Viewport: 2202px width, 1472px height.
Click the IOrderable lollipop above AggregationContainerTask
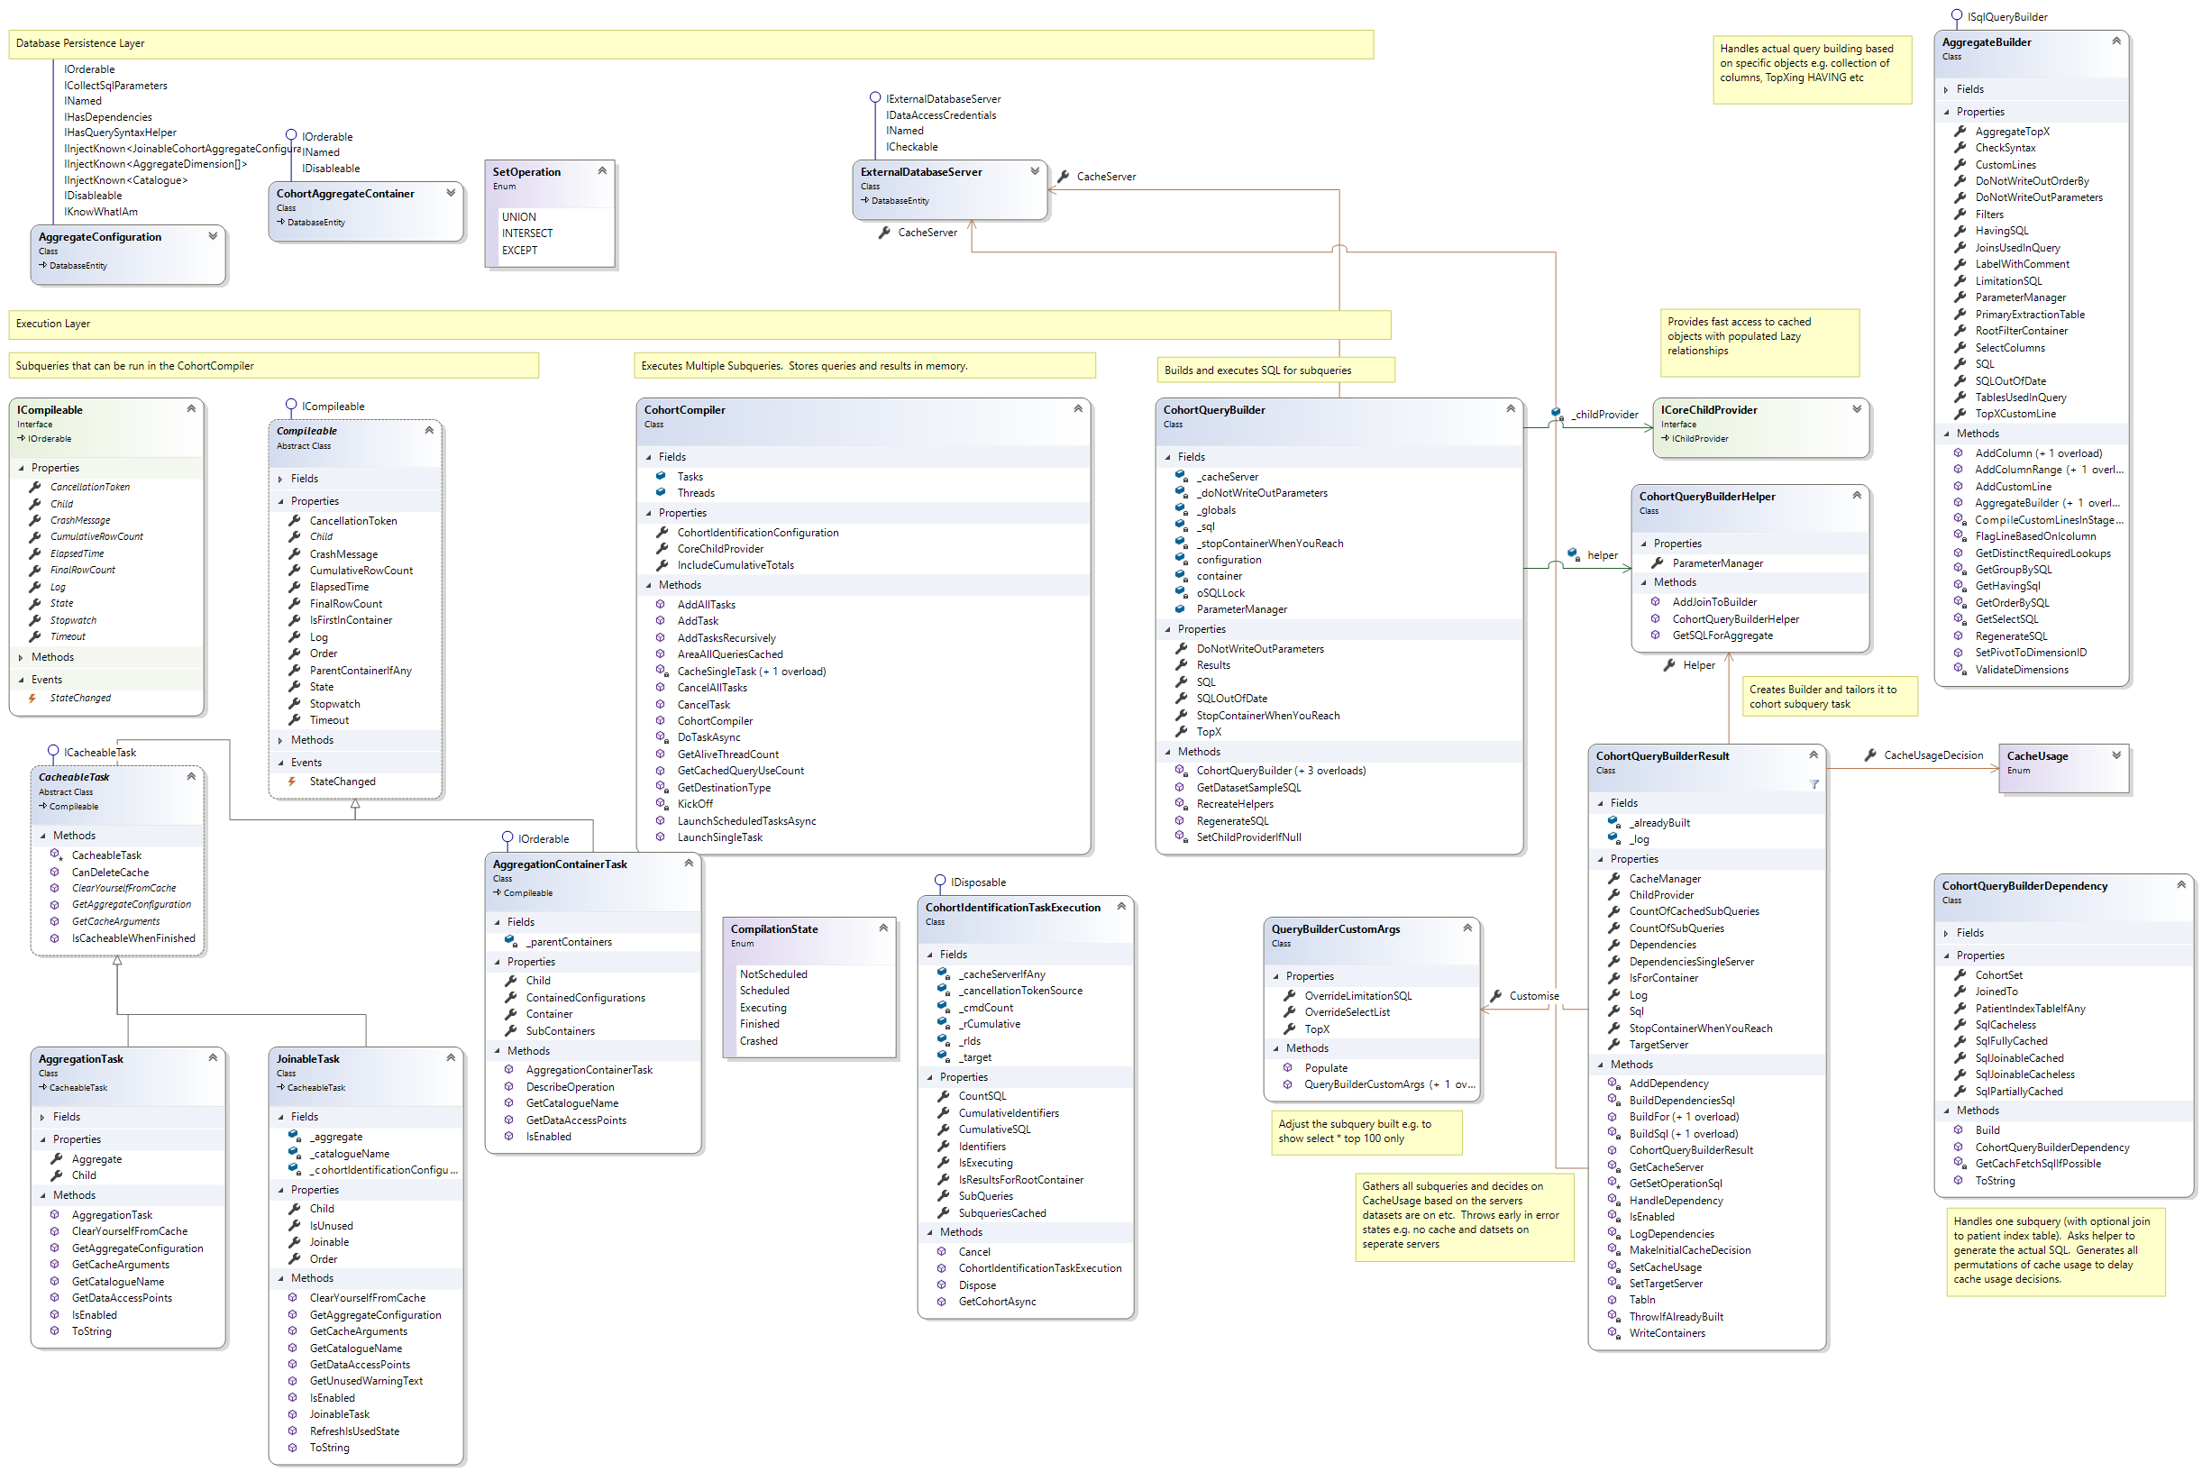pos(507,837)
